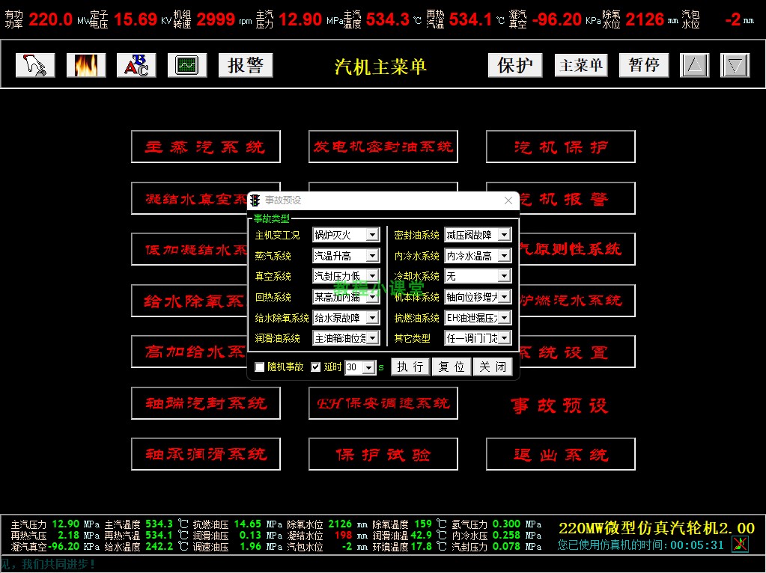Click the 暂停 pause button
This screenshot has height=573, width=766.
(x=644, y=65)
